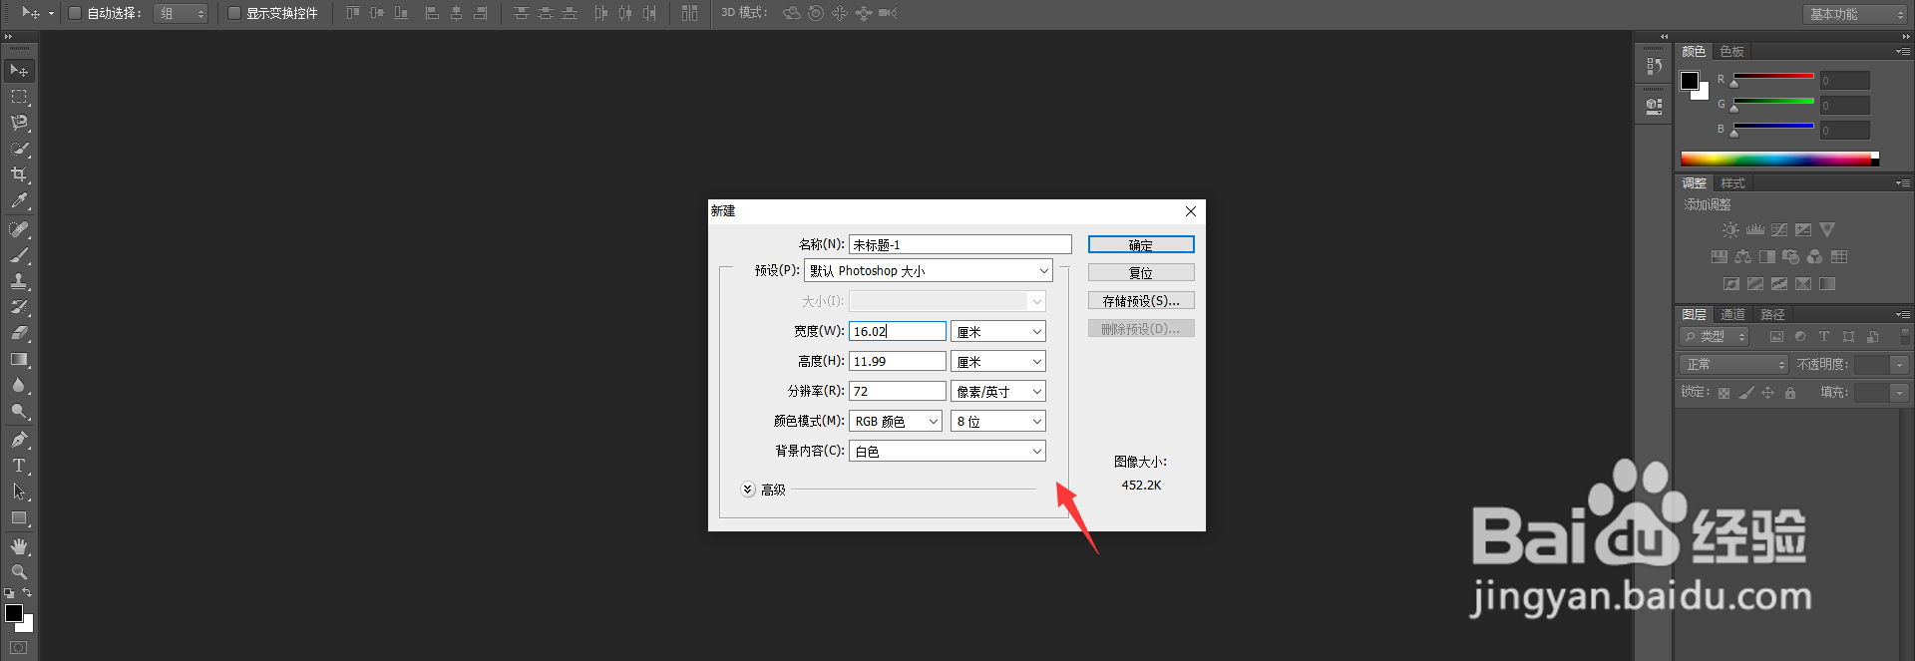Select the Zoom tool
Image resolution: width=1915 pixels, height=661 pixels.
tap(19, 572)
